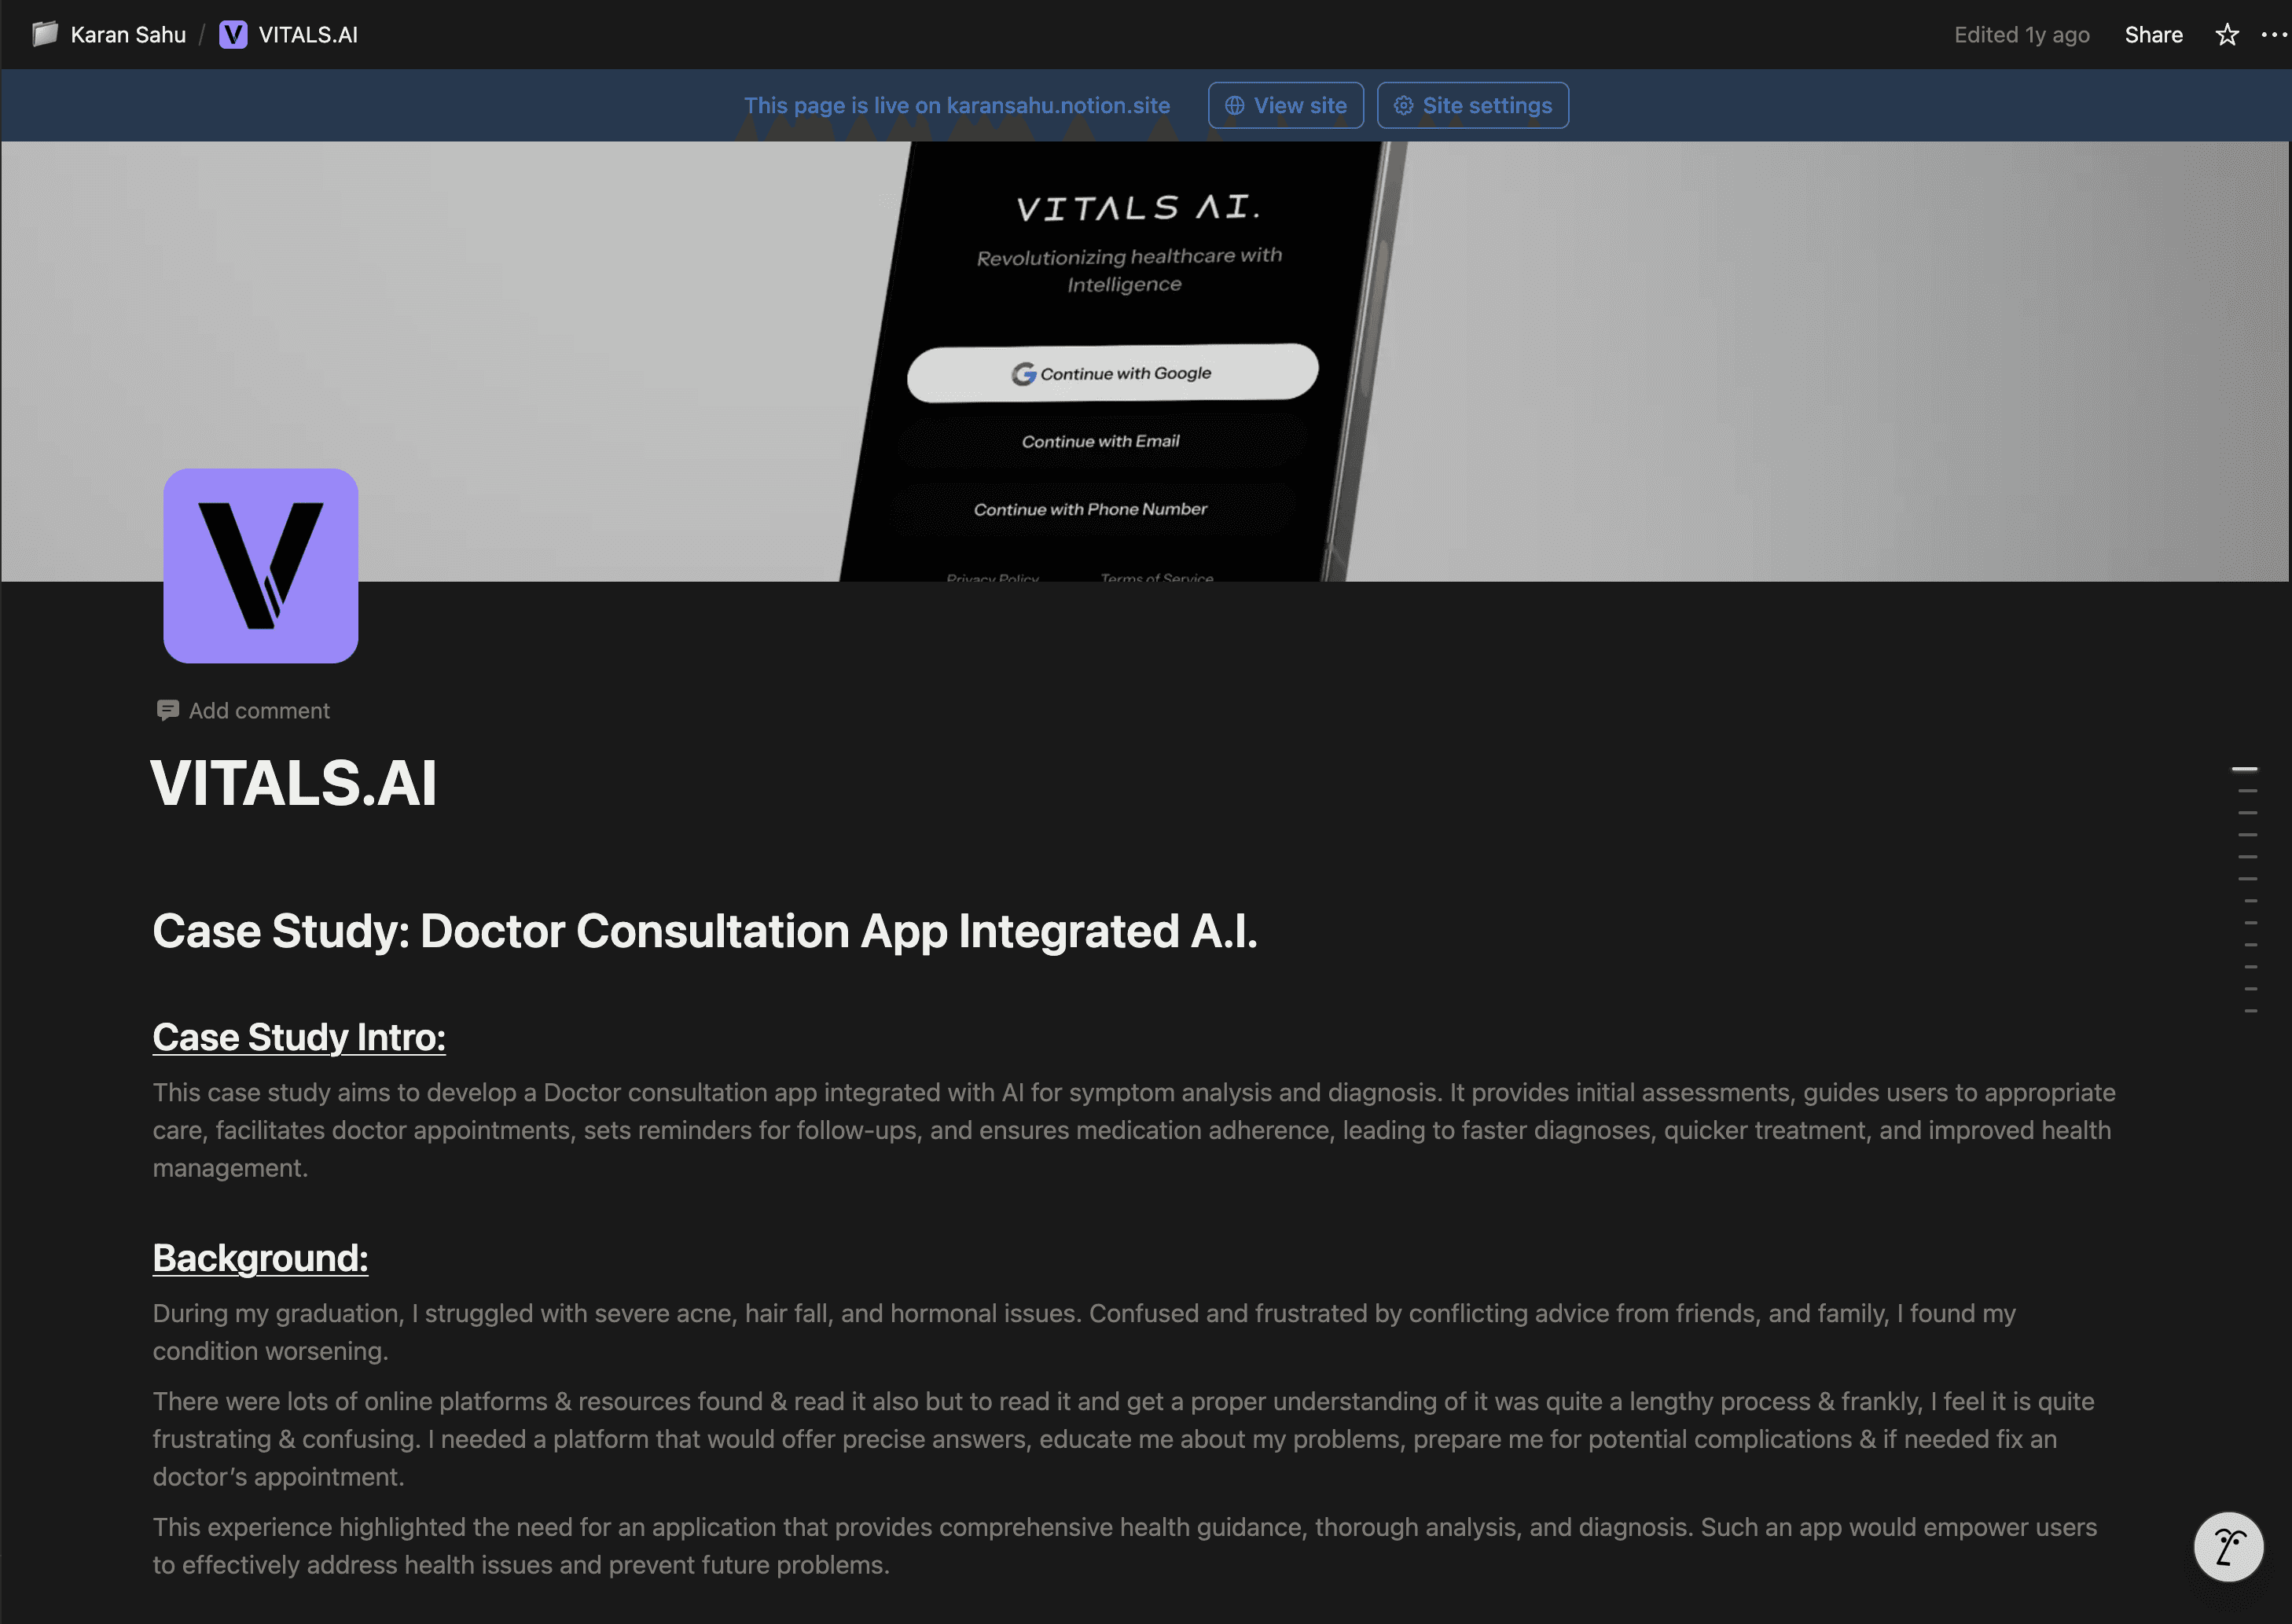2292x1624 pixels.
Task: Click the folder icon beside Karan Sahu
Action: (x=44, y=35)
